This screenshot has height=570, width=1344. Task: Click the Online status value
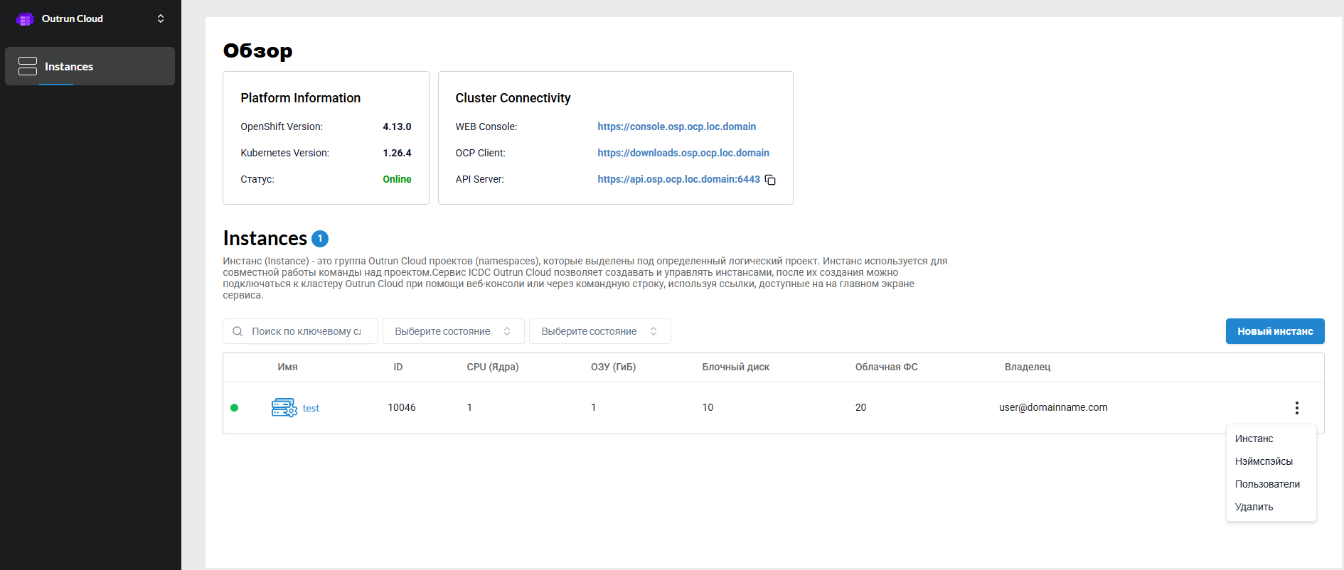point(397,179)
